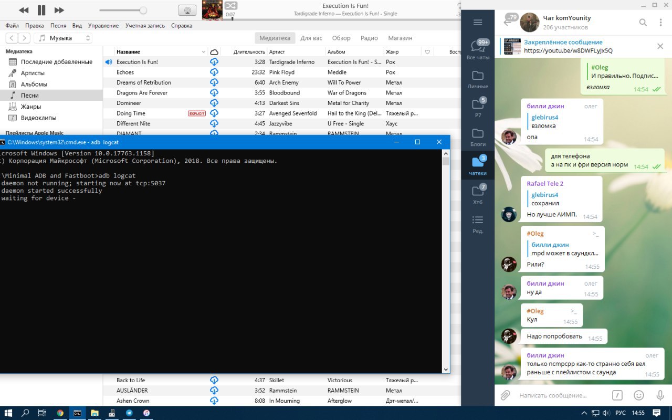Viewport: 672px width, 420px height.
Task: Open the Правка menu
Action: [x=35, y=25]
